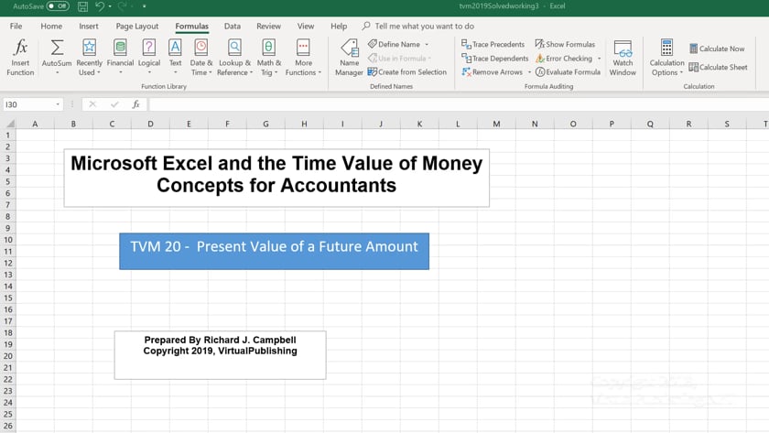Switch to the Page Layout tab
The width and height of the screenshot is (769, 433).
[x=137, y=26]
